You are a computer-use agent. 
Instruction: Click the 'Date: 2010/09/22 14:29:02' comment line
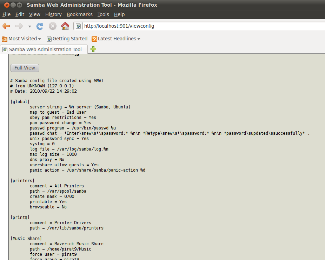point(44,91)
